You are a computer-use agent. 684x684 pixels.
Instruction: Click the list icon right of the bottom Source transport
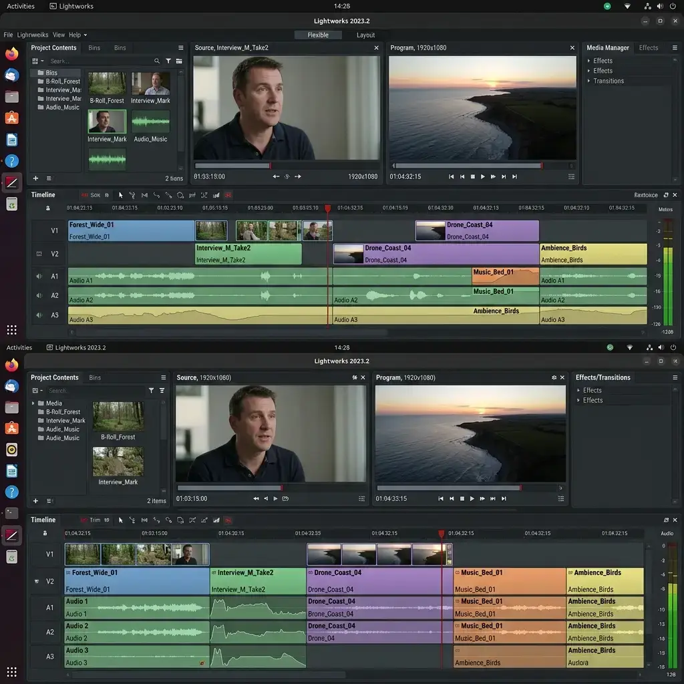[361, 498]
